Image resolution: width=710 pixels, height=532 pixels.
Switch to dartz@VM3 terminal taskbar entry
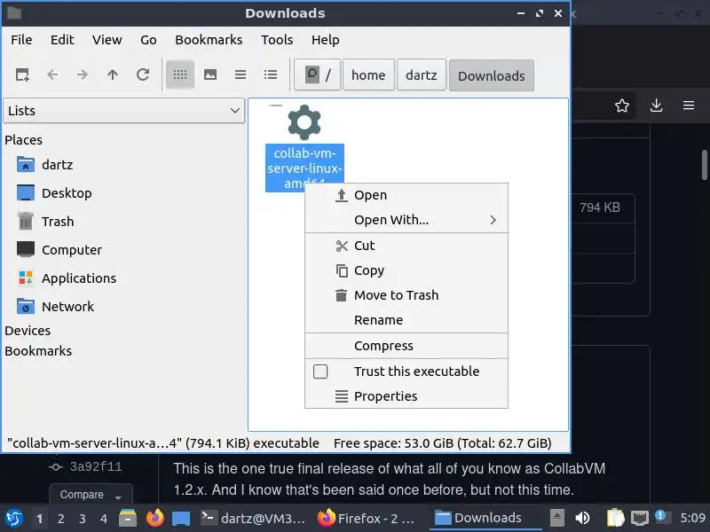(253, 518)
